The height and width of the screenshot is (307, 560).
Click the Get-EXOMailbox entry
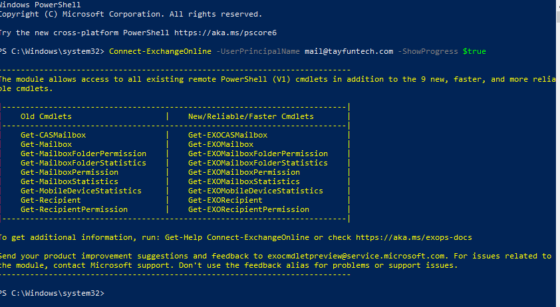coord(221,144)
